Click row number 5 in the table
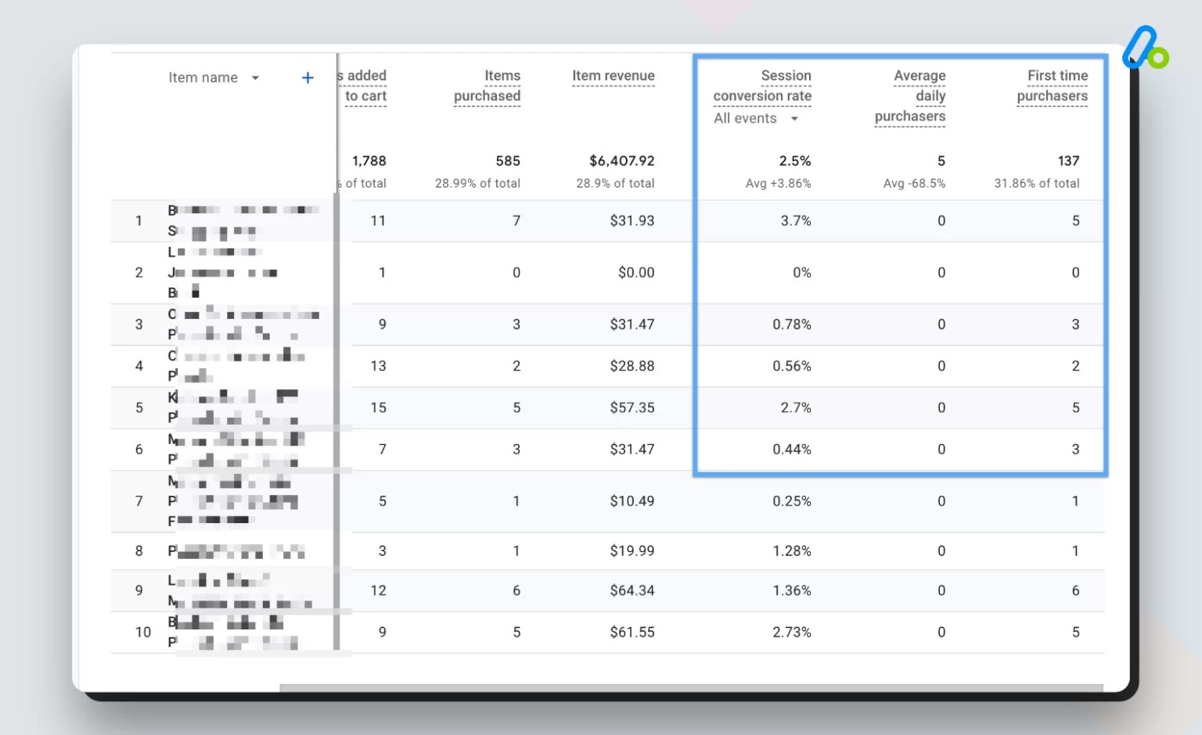The image size is (1202, 735). [139, 408]
